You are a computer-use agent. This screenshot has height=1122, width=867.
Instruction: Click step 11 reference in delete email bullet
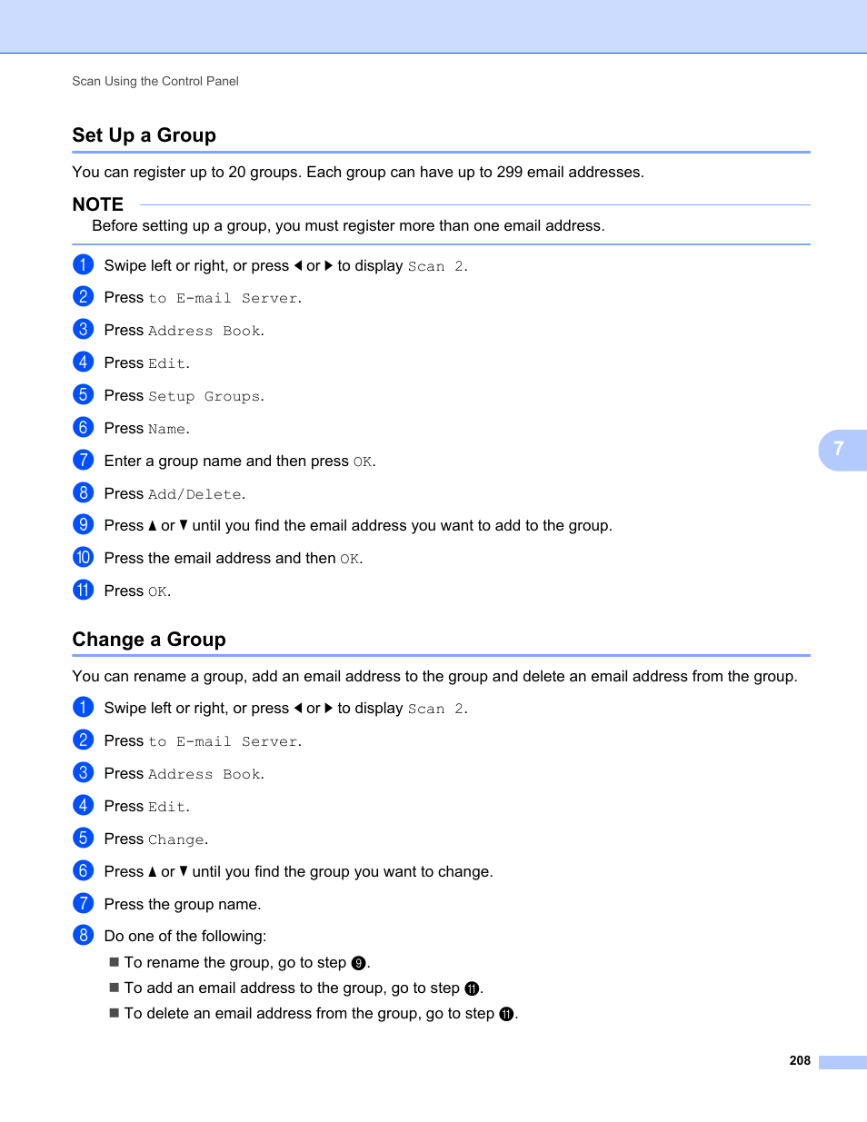[x=506, y=1014]
